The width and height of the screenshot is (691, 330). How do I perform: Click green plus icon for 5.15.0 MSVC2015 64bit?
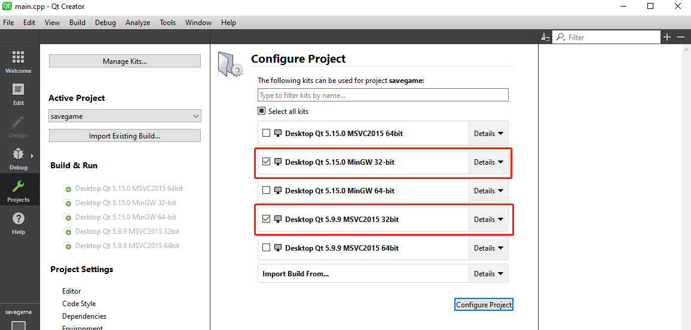68,189
